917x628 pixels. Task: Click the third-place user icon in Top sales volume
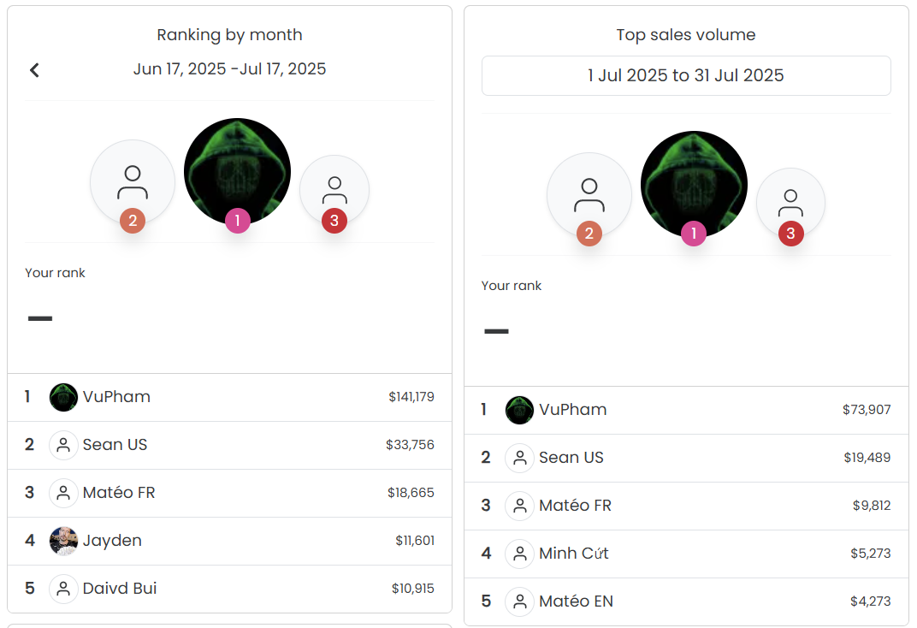pyautogui.click(x=790, y=202)
